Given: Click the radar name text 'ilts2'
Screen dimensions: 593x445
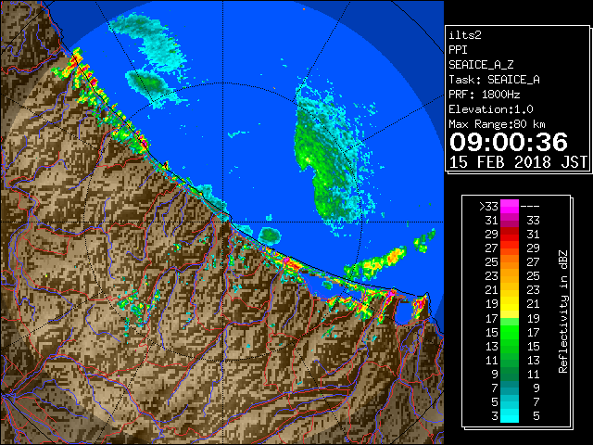Looking at the screenshot, I should coord(465,35).
